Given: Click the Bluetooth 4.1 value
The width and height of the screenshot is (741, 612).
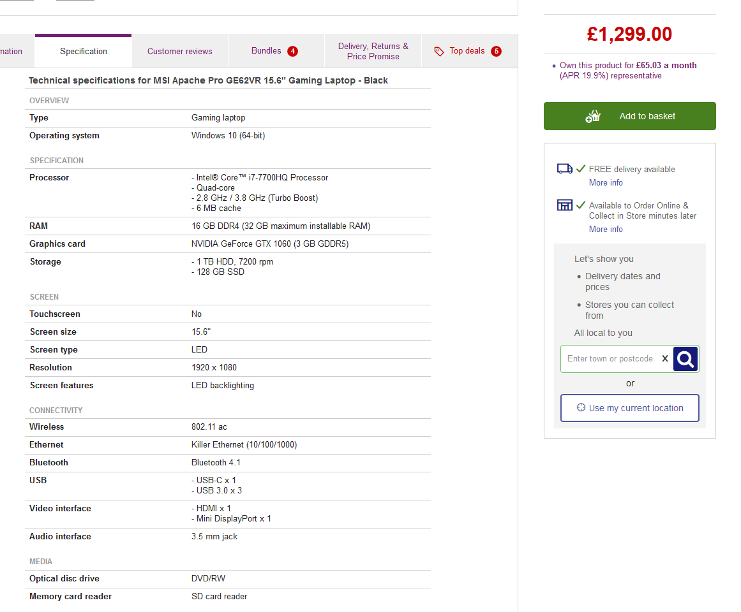Looking at the screenshot, I should [x=216, y=463].
